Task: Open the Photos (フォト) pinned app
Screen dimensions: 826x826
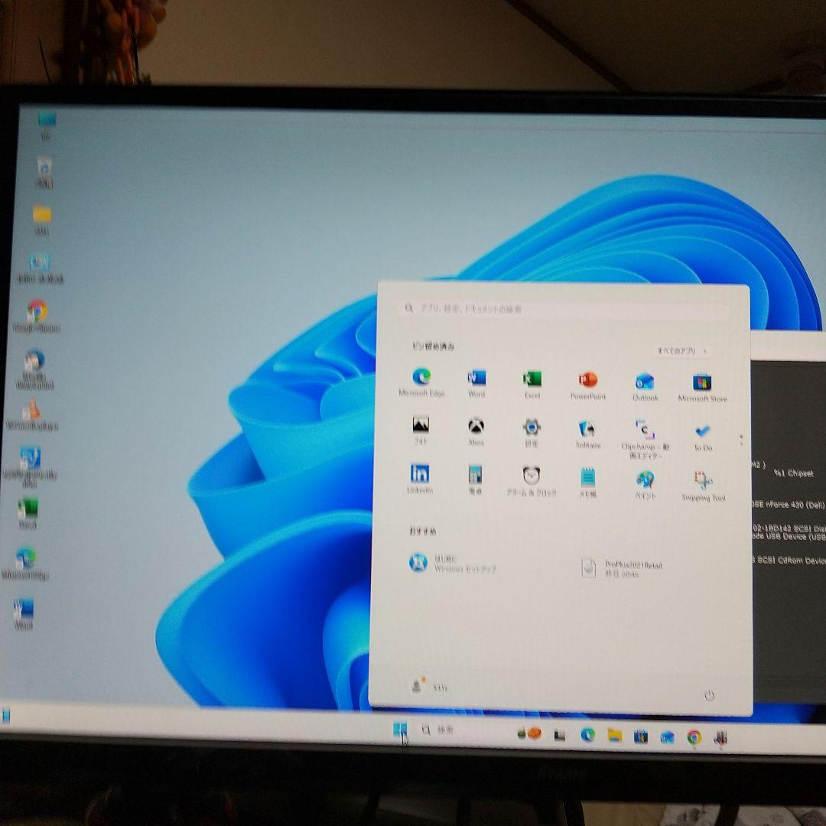Action: (421, 430)
